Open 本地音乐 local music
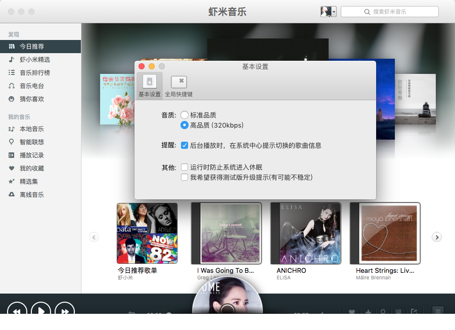This screenshot has width=455, height=330. (40, 129)
